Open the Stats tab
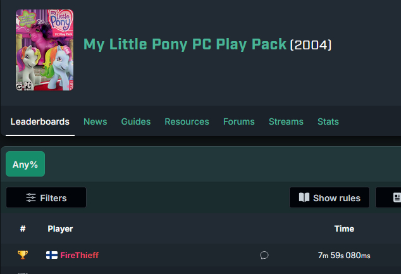401x274 pixels. click(x=328, y=121)
